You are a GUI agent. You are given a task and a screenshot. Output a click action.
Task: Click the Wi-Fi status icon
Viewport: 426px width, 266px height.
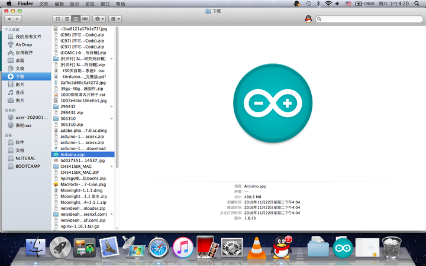click(328, 4)
